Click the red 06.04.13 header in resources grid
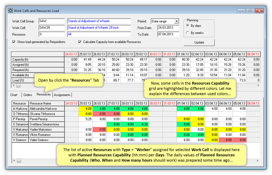The image size is (272, 175). coord(253,103)
